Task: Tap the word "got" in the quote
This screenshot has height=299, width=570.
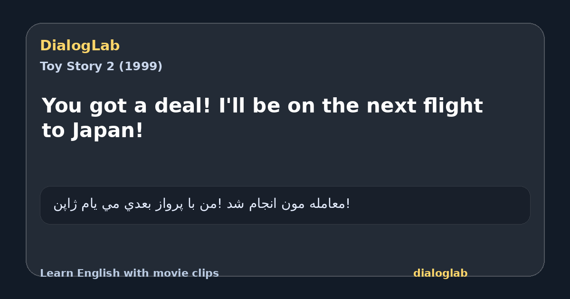Action: [107, 107]
